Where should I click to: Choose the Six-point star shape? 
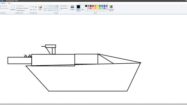(x=51, y=10)
